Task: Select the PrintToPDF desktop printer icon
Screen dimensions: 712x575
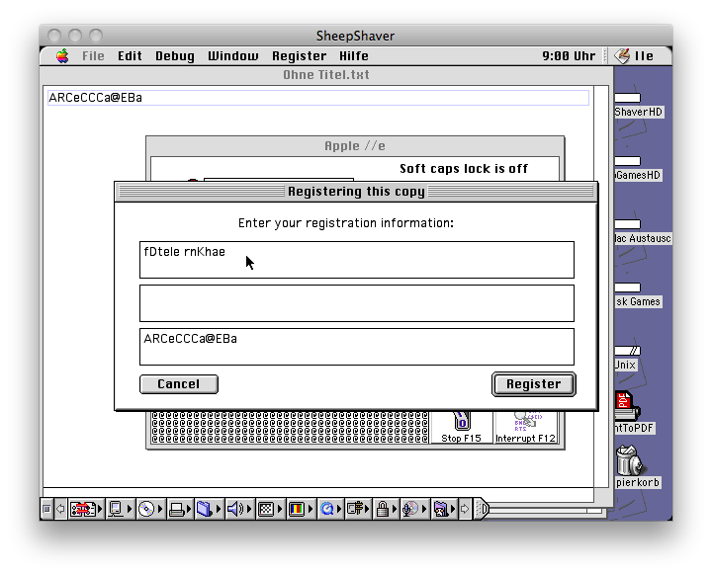Action: tap(634, 413)
